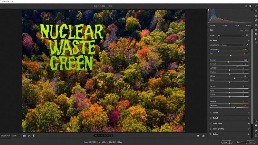Viewport: 258px width, 145px height.
Task: Click the Saturation slider handle
Action: [235, 108]
